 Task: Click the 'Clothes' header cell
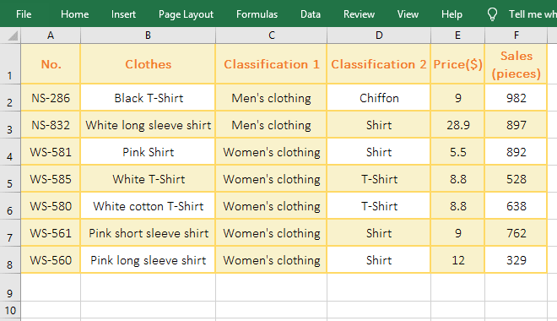click(x=148, y=64)
